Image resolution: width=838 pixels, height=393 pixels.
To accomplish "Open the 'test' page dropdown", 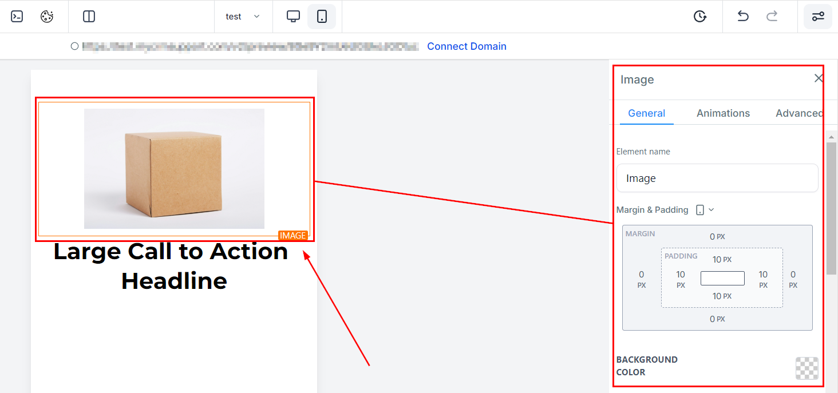I will click(x=243, y=17).
